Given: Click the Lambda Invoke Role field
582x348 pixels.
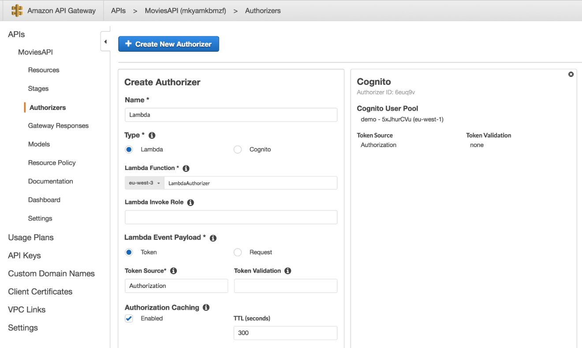Looking at the screenshot, I should tap(231, 217).
